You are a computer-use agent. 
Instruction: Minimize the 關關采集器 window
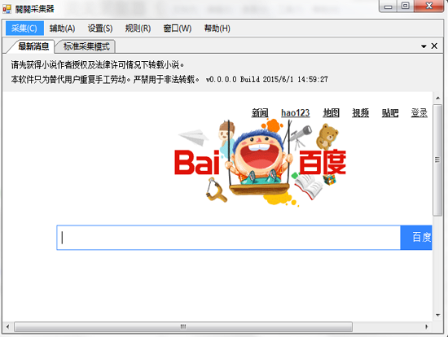388,7
